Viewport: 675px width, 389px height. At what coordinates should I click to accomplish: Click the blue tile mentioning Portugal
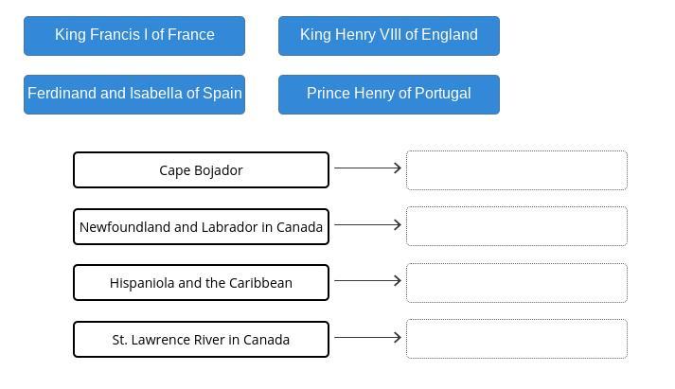[x=389, y=95]
